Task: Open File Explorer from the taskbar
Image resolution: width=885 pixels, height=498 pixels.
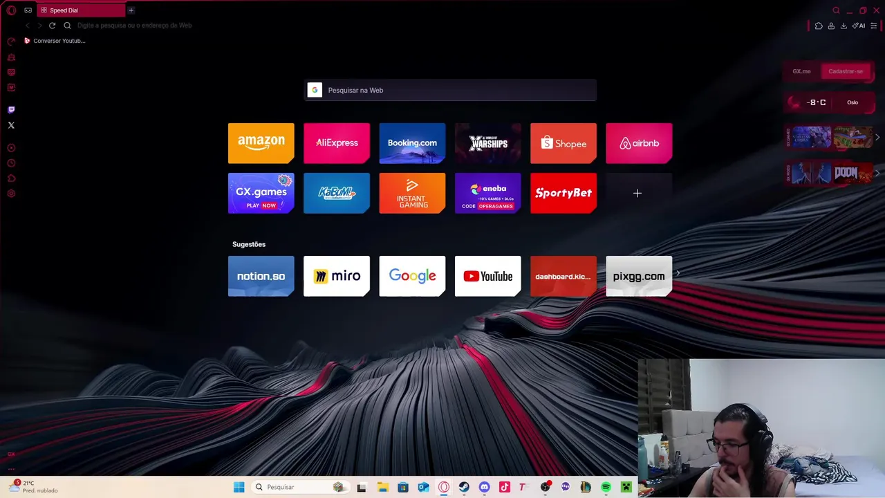Action: coord(382,487)
